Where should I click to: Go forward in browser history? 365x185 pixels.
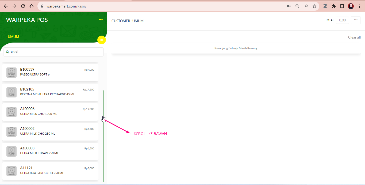14,6
